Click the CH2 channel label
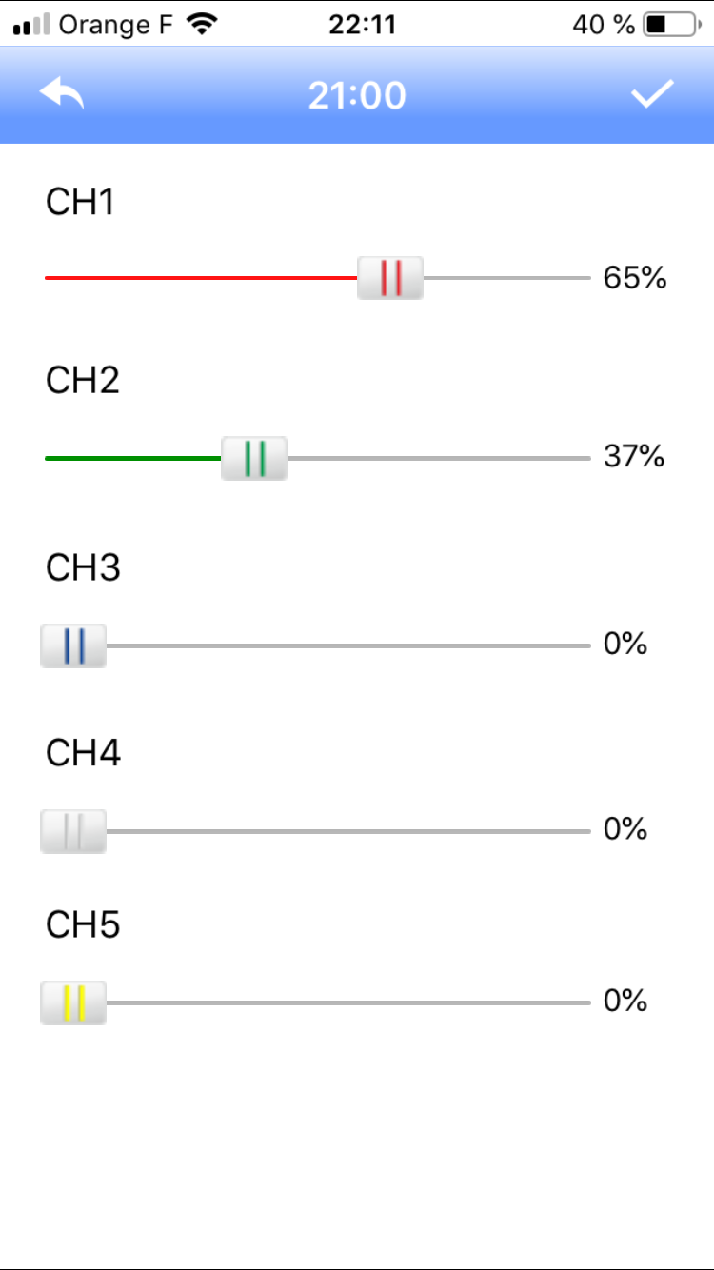 coord(83,380)
